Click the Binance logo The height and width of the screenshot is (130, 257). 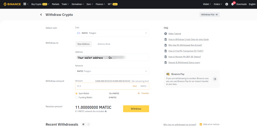click(12, 4)
